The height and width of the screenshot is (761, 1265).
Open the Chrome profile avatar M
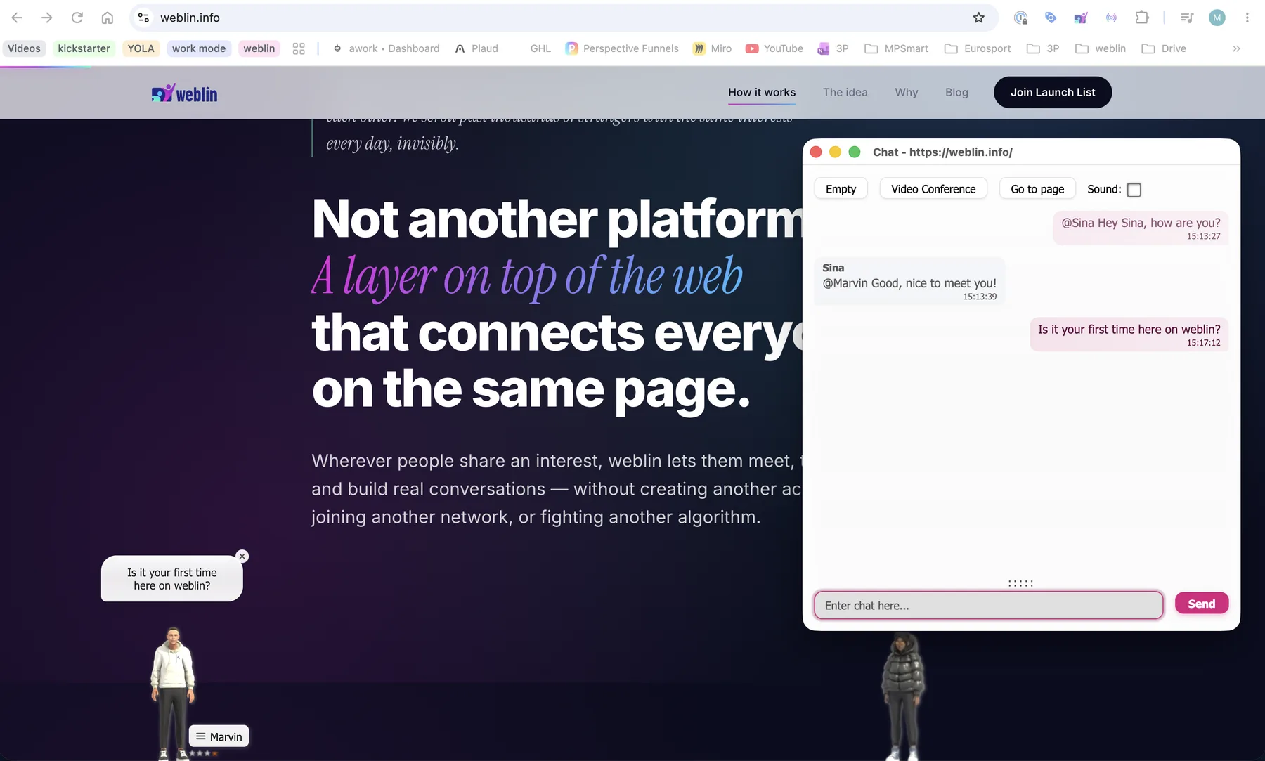pyautogui.click(x=1217, y=18)
